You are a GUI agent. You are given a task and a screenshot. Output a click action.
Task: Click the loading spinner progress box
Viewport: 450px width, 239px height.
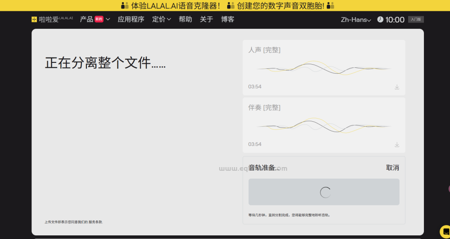(x=324, y=192)
